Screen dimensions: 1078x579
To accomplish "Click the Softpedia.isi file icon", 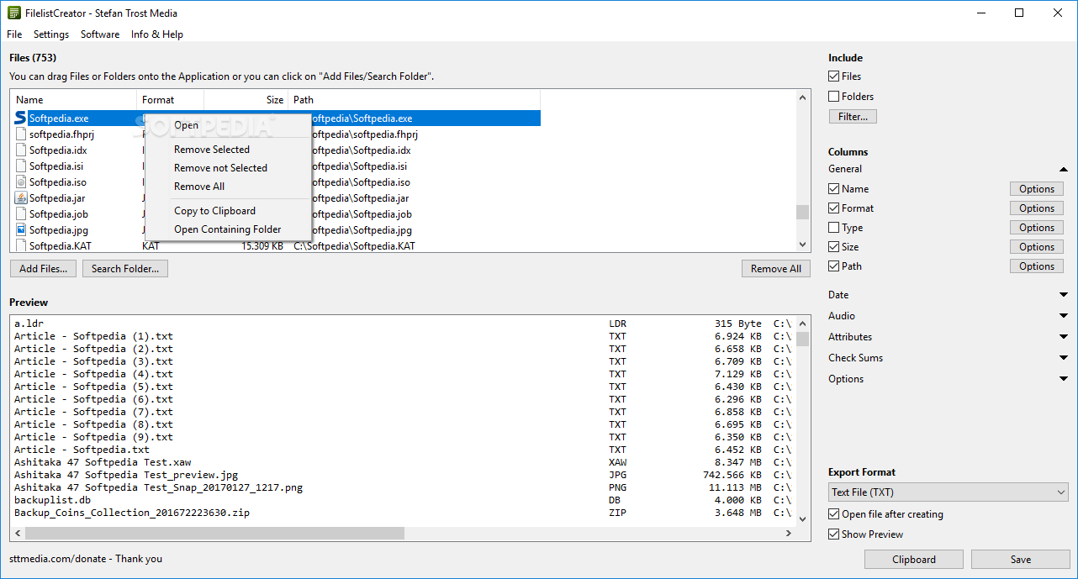I will (x=21, y=166).
